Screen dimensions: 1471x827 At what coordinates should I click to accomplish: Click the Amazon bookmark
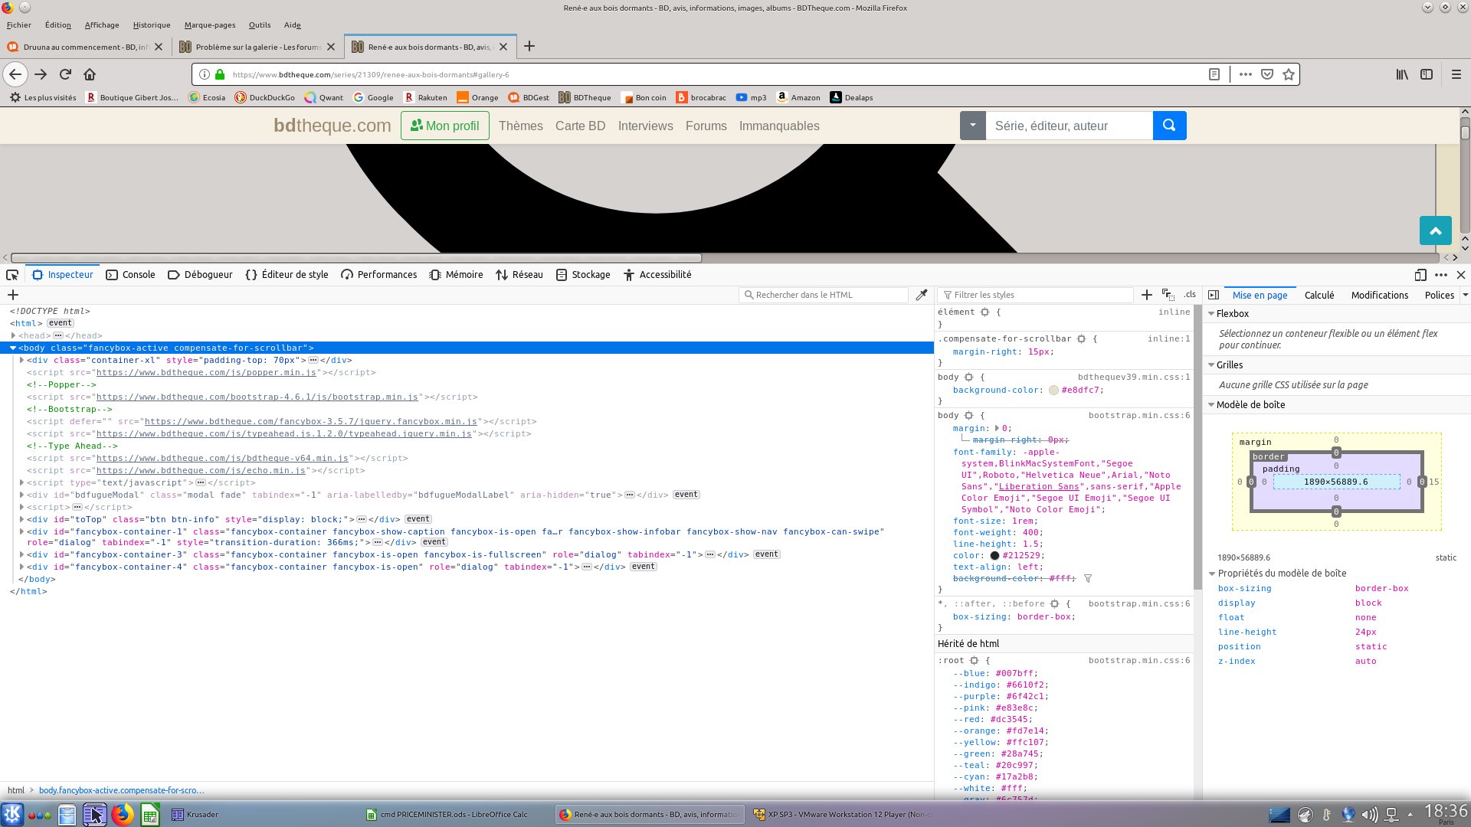(x=798, y=97)
